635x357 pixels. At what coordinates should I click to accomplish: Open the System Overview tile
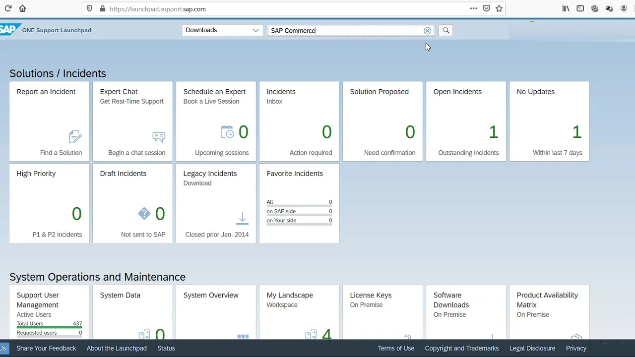216,312
